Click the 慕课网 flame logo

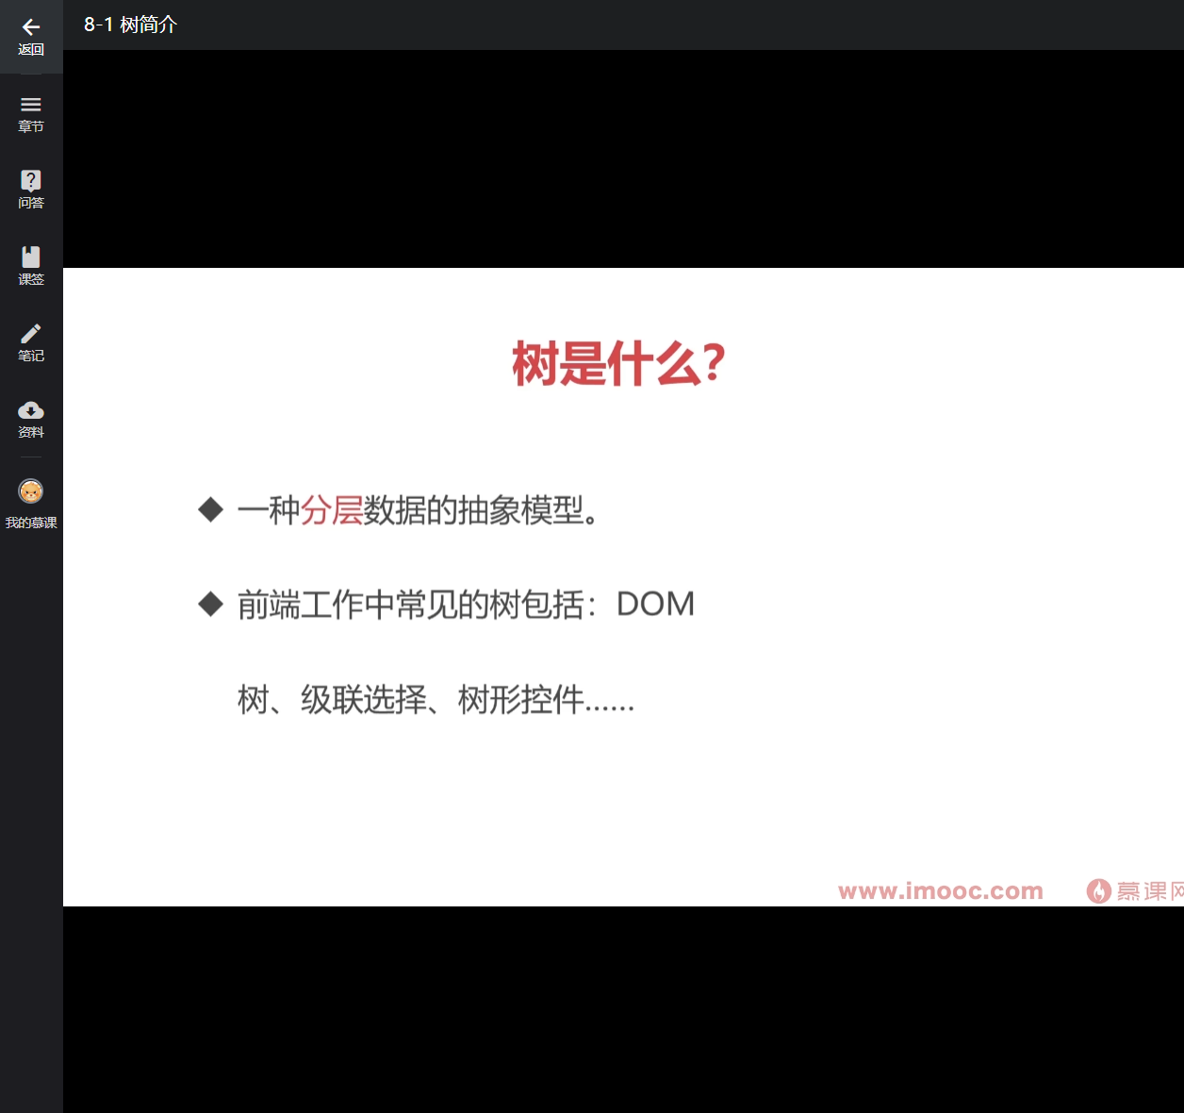1099,890
